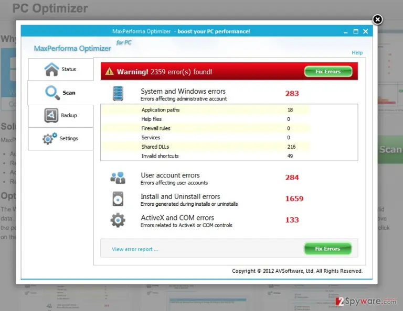
Task: Open the Backup safe icon
Action: (51, 115)
